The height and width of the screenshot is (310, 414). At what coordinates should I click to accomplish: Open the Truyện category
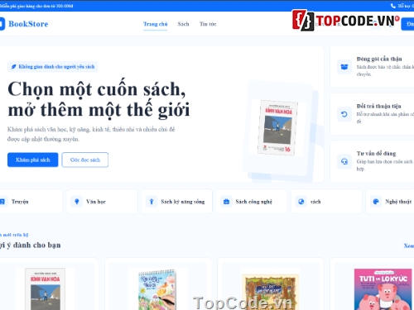(x=31, y=202)
